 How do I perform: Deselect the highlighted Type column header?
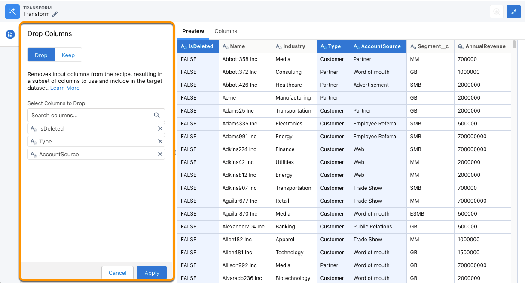(x=333, y=46)
